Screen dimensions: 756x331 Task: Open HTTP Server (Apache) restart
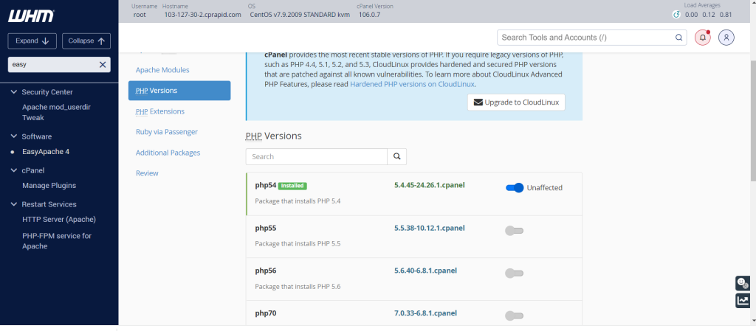[59, 220]
